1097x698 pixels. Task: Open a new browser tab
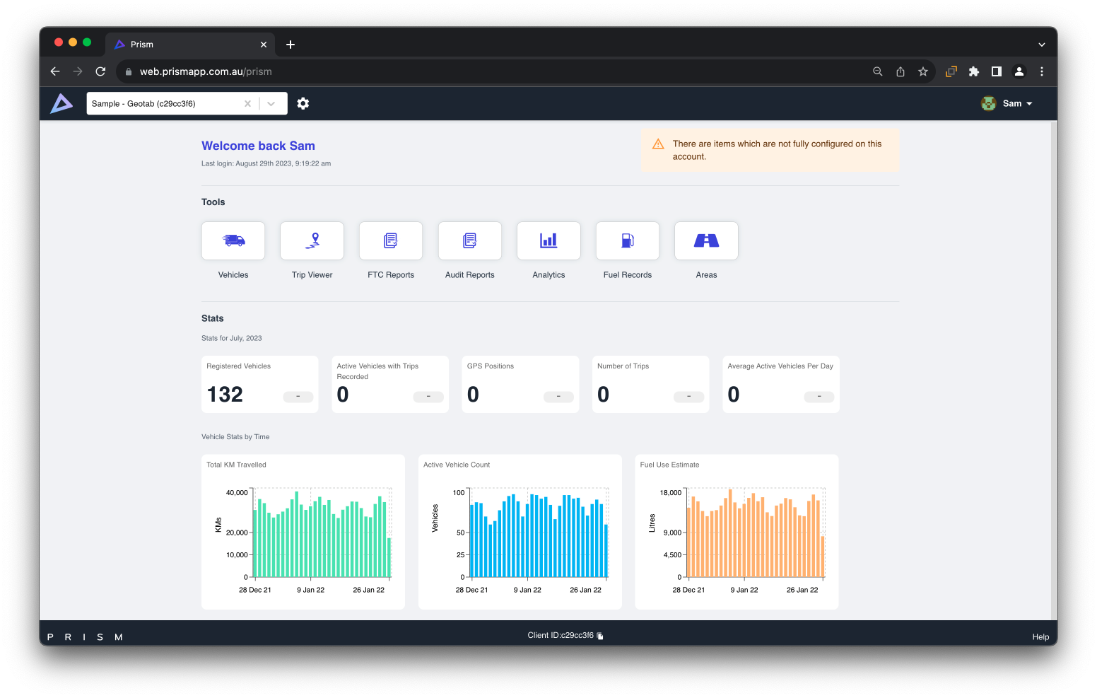coord(291,45)
